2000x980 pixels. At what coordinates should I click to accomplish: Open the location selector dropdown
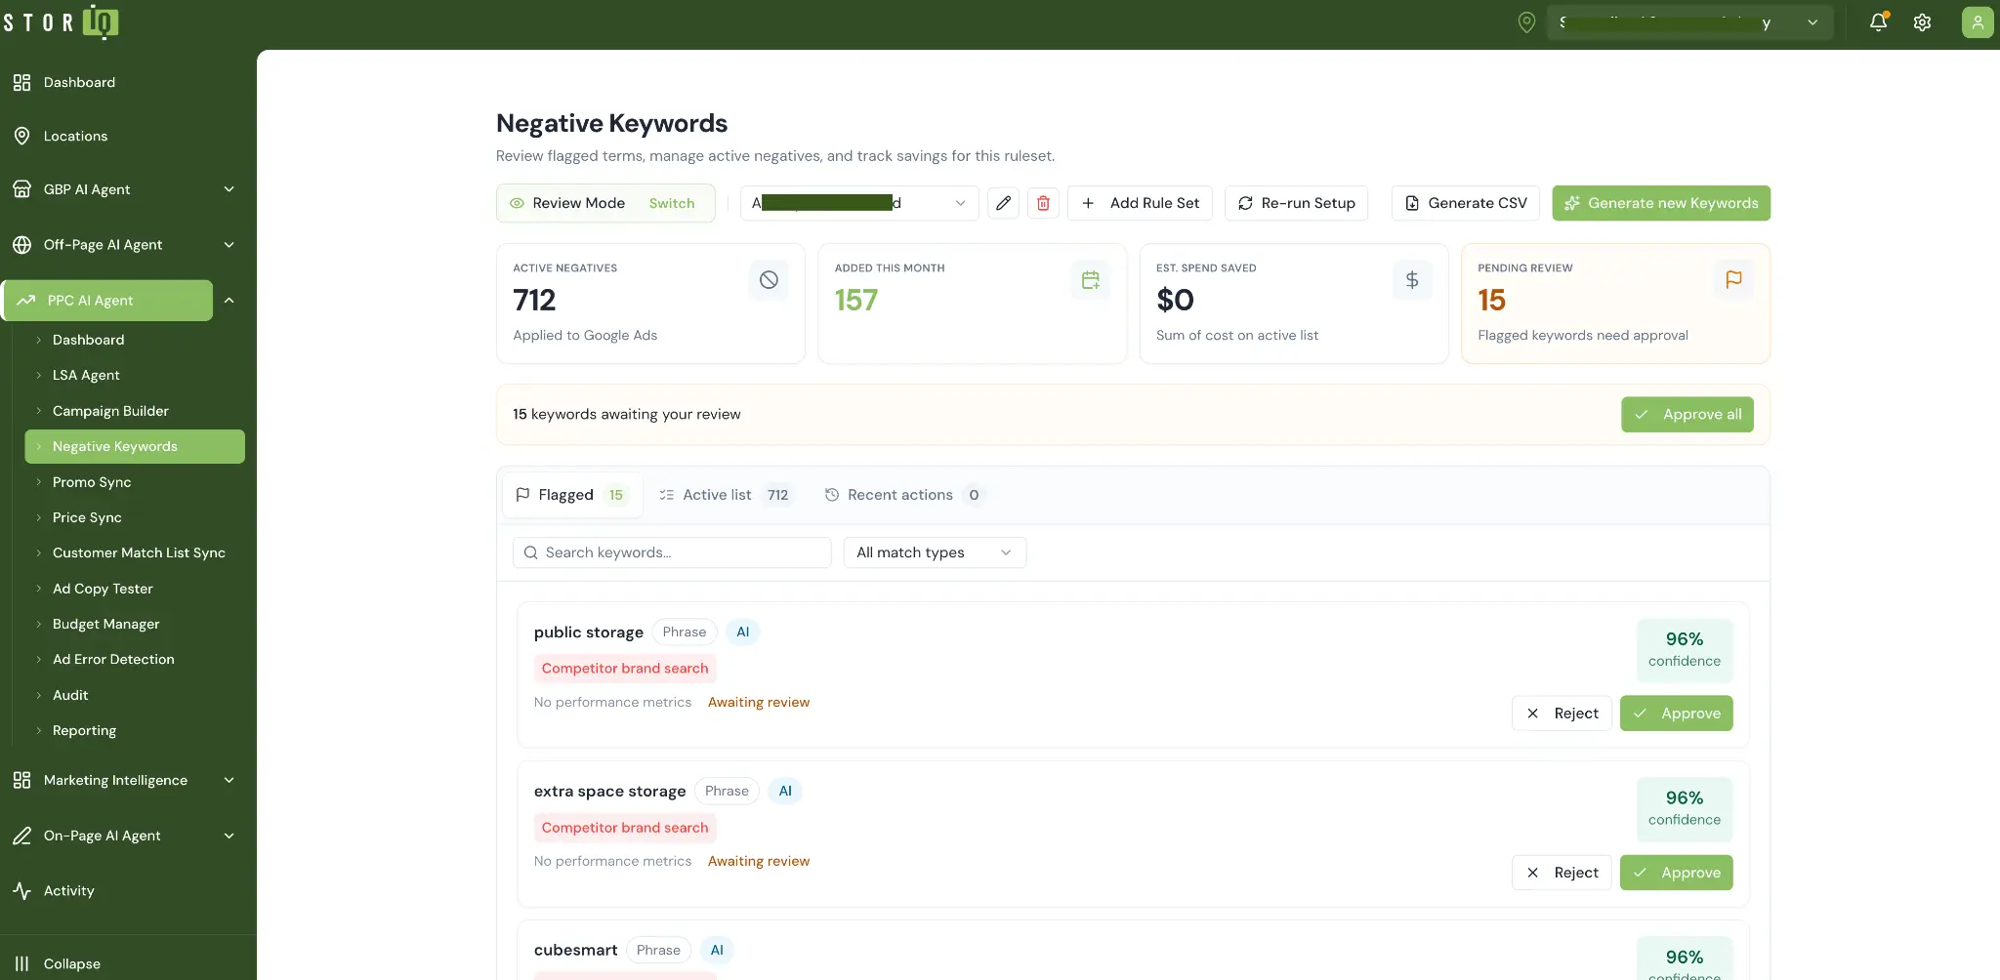tap(1689, 22)
